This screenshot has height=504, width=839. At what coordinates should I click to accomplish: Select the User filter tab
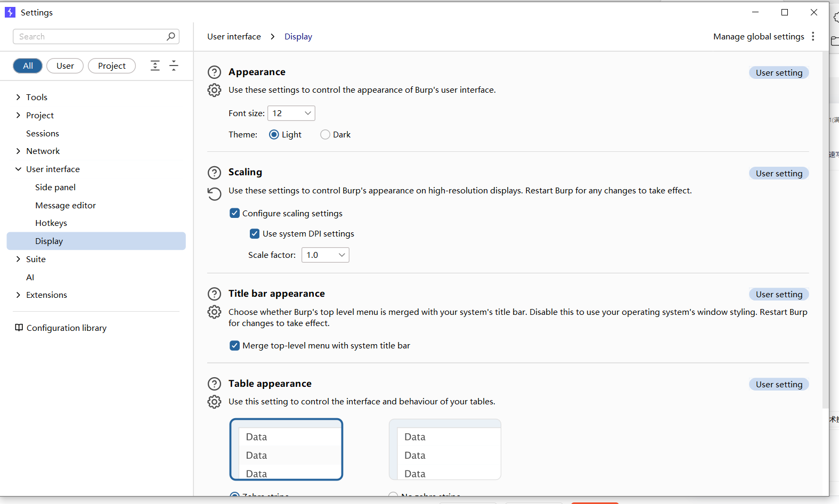pyautogui.click(x=65, y=66)
